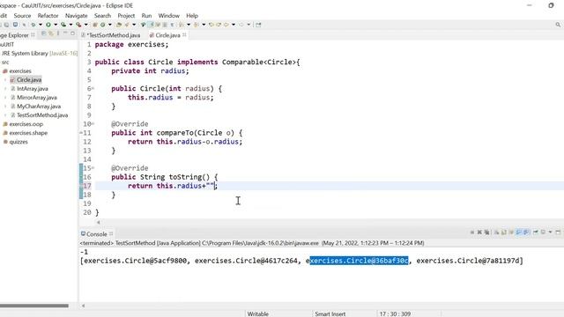This screenshot has height=317, width=564.
Task: Select IntArray.java in Package Explorer
Action: pos(33,88)
